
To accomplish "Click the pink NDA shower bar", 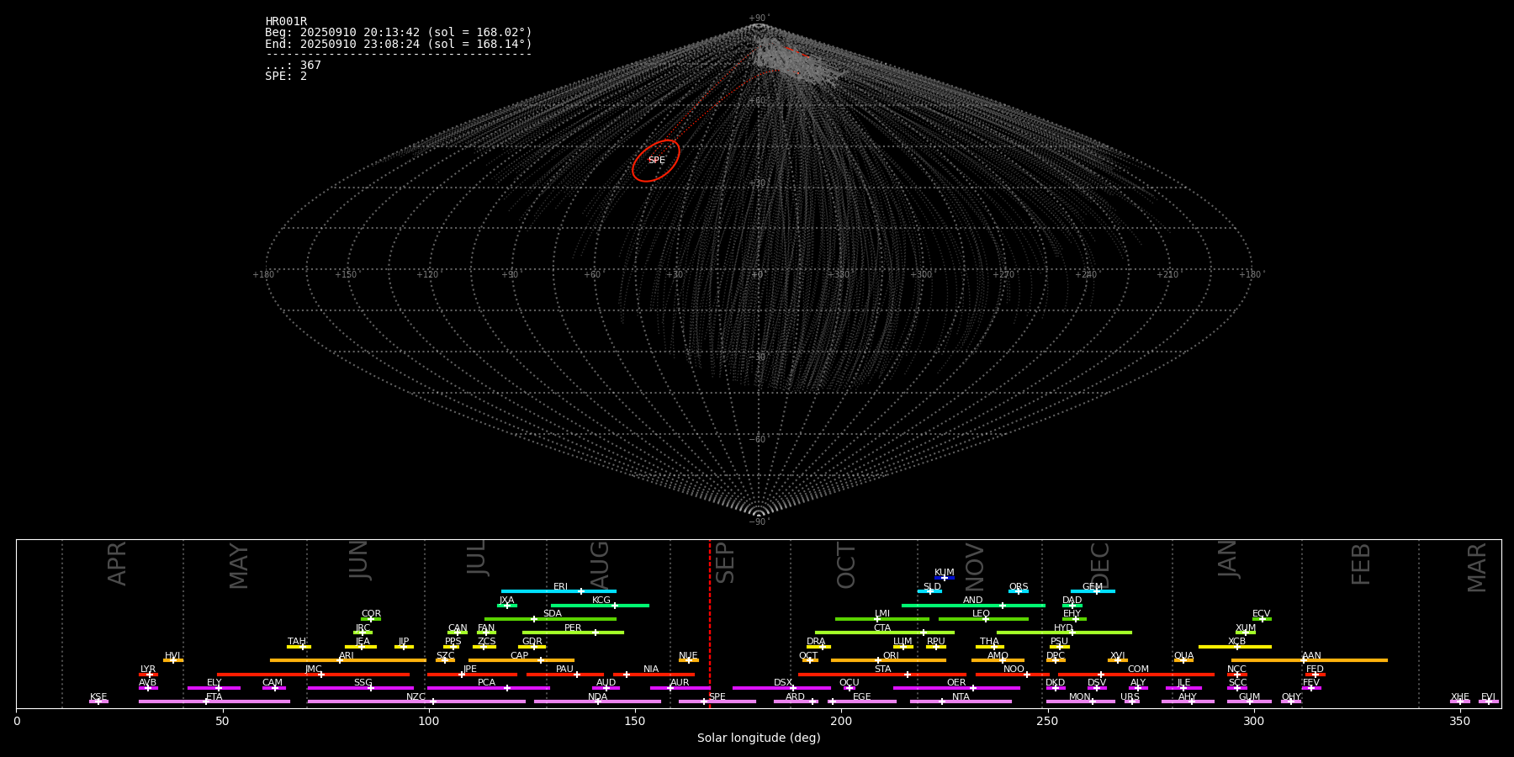I will click(597, 701).
